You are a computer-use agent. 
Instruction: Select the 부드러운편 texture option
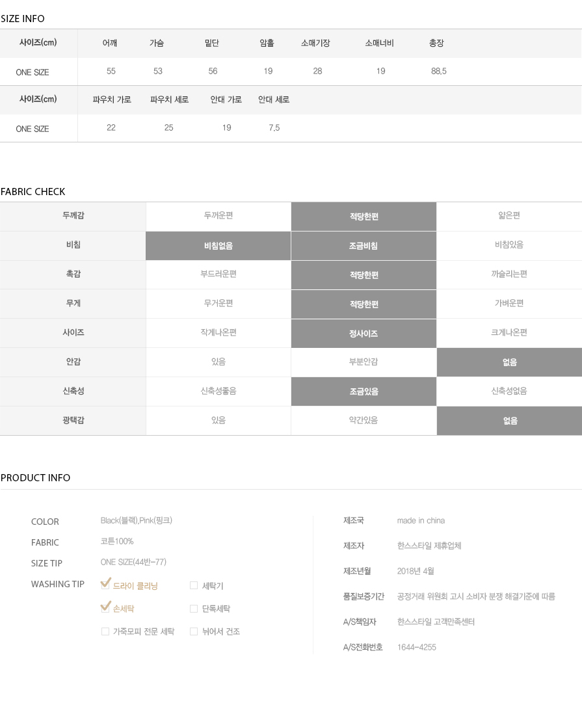click(x=218, y=274)
